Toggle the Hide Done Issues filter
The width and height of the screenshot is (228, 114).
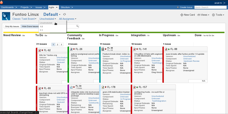coord(30,26)
